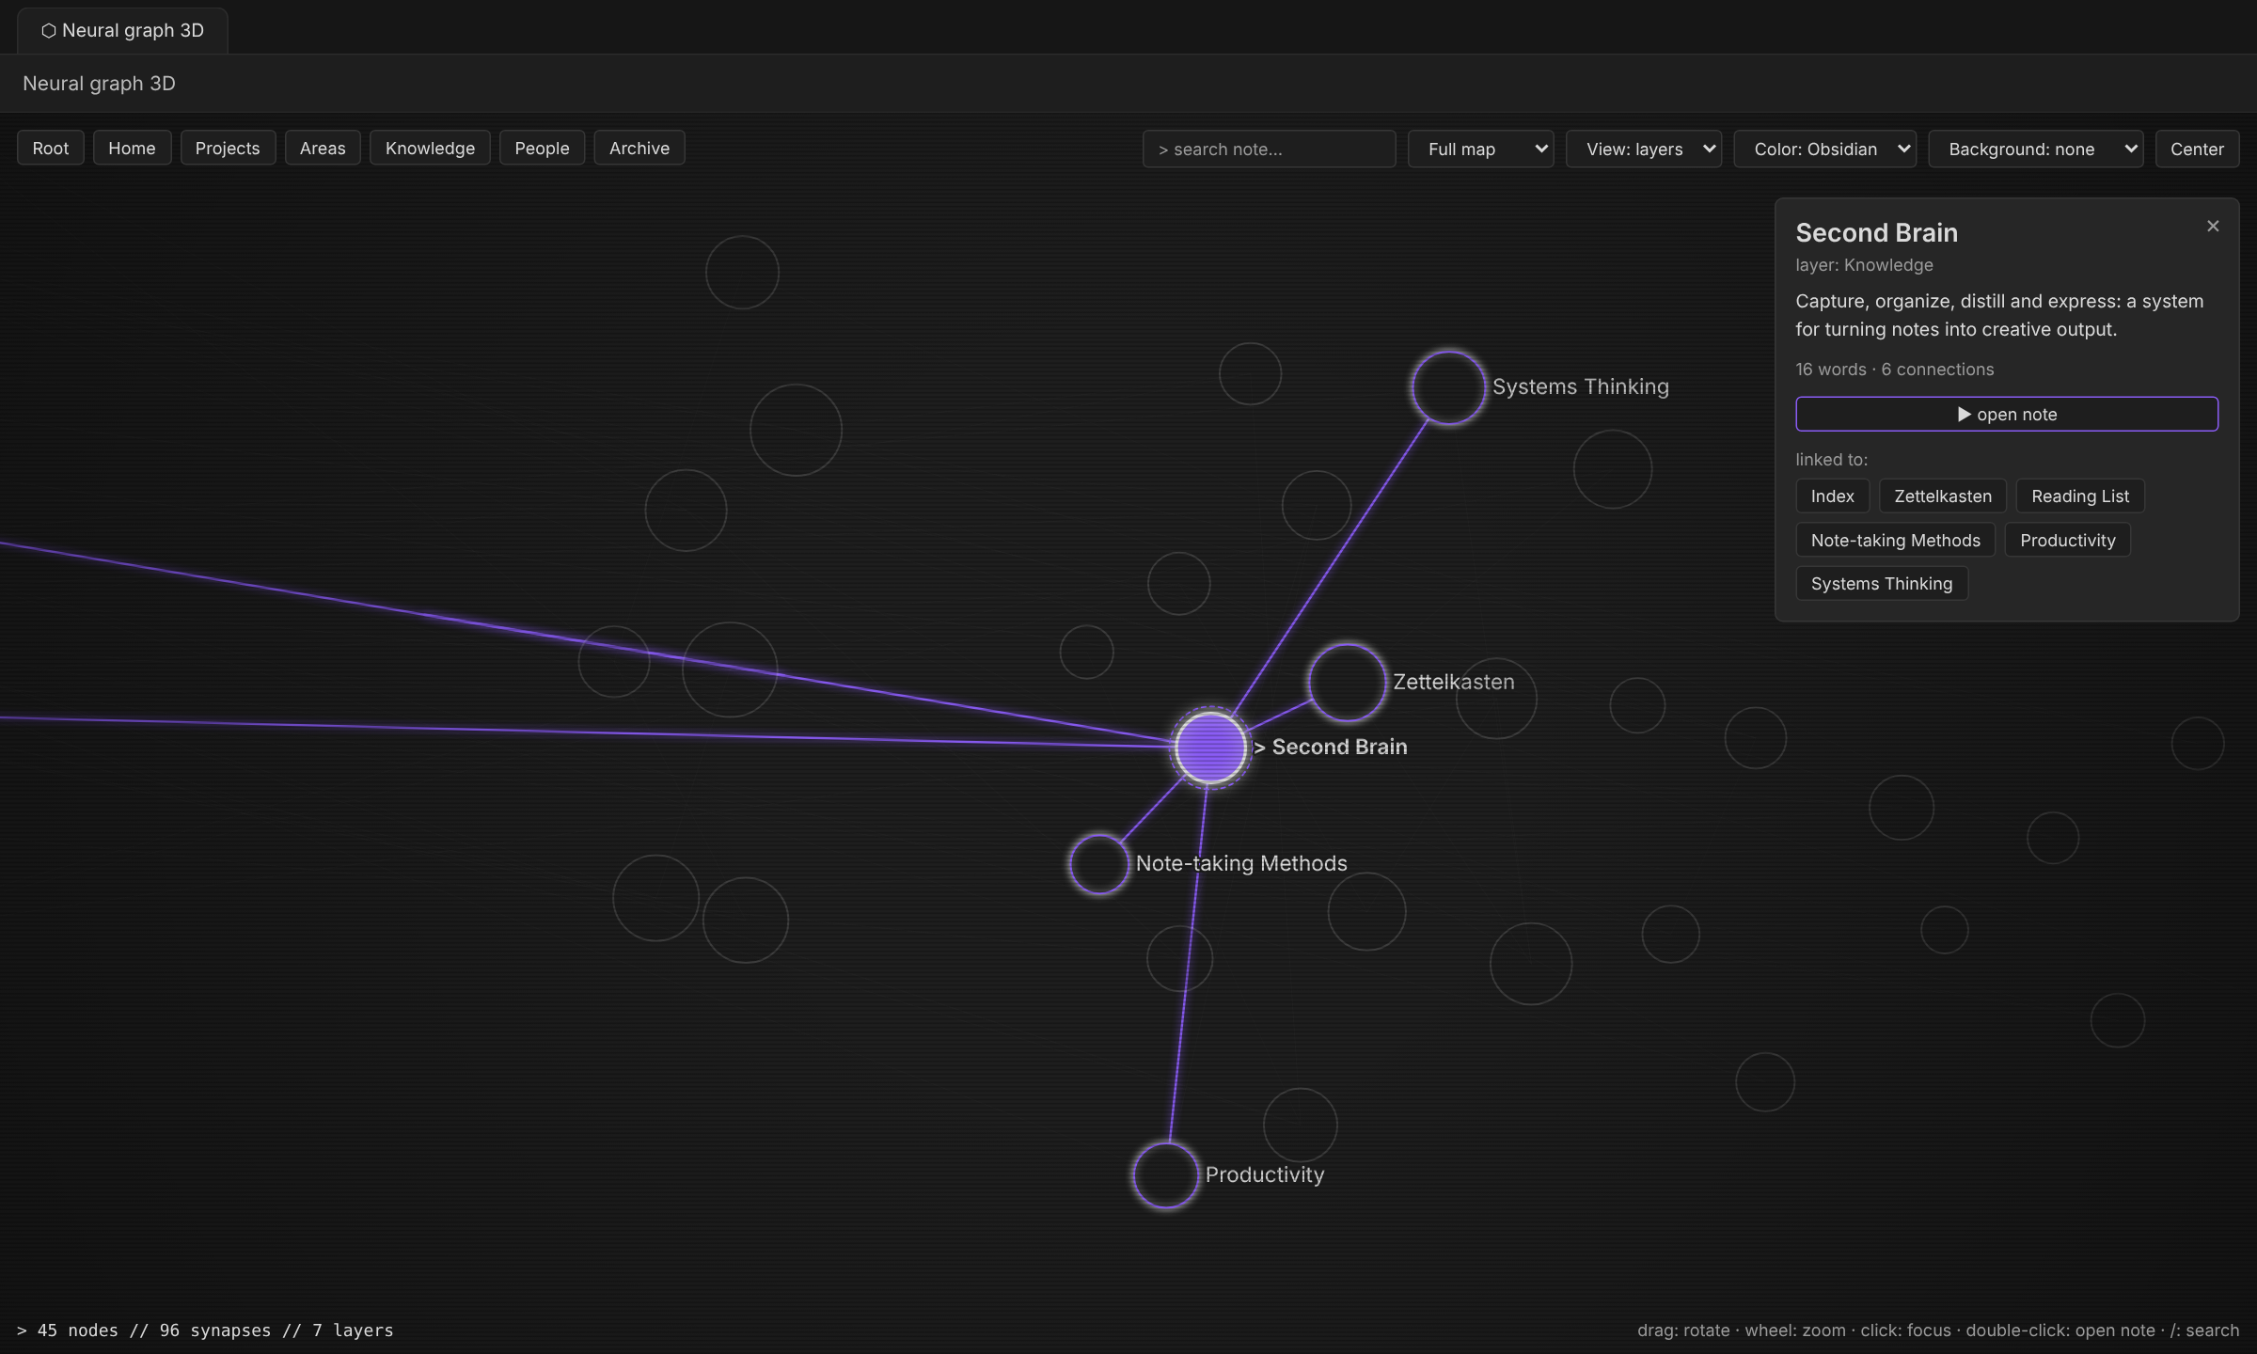2257x1354 pixels.
Task: Select the Neural graph 3D tab
Action: pos(122,30)
